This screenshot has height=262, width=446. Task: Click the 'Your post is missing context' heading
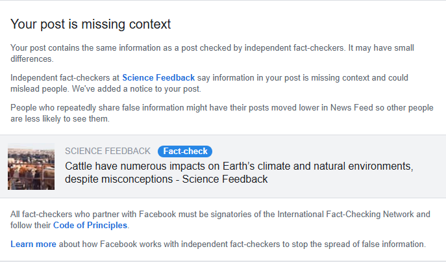[91, 25]
